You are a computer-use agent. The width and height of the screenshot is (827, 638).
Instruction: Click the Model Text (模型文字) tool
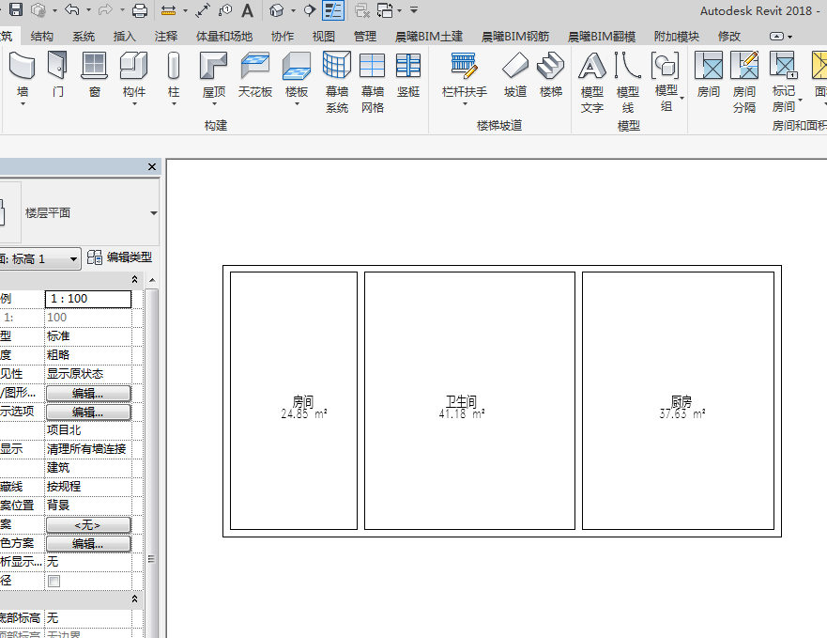coord(591,83)
